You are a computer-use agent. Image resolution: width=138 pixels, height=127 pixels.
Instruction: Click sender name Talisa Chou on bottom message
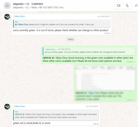point(19,106)
